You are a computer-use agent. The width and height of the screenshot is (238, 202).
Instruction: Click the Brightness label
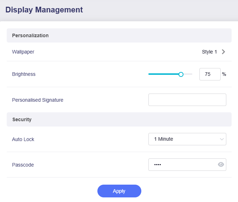coord(24,74)
